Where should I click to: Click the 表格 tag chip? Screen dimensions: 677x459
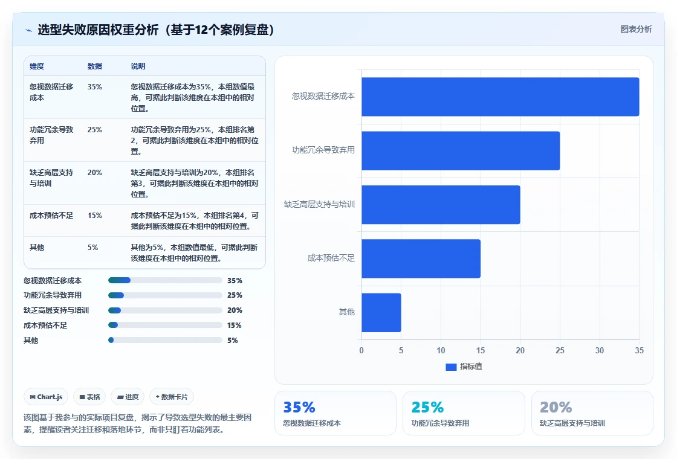click(90, 397)
